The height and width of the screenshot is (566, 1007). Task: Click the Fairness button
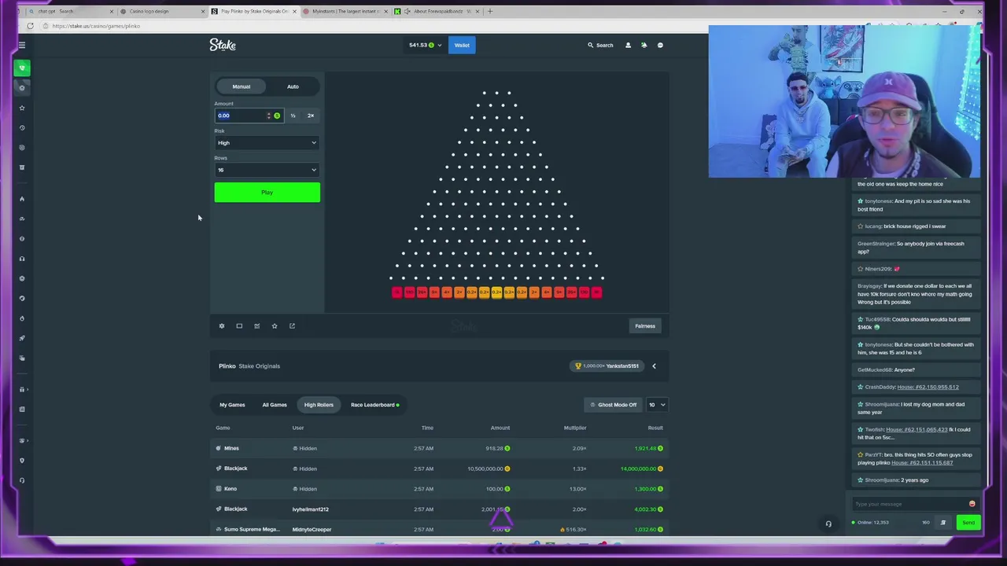[645, 325]
